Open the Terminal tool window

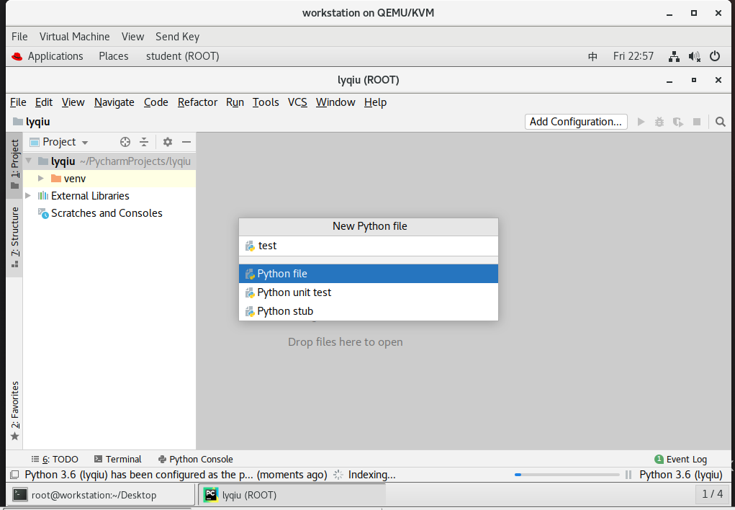click(117, 460)
